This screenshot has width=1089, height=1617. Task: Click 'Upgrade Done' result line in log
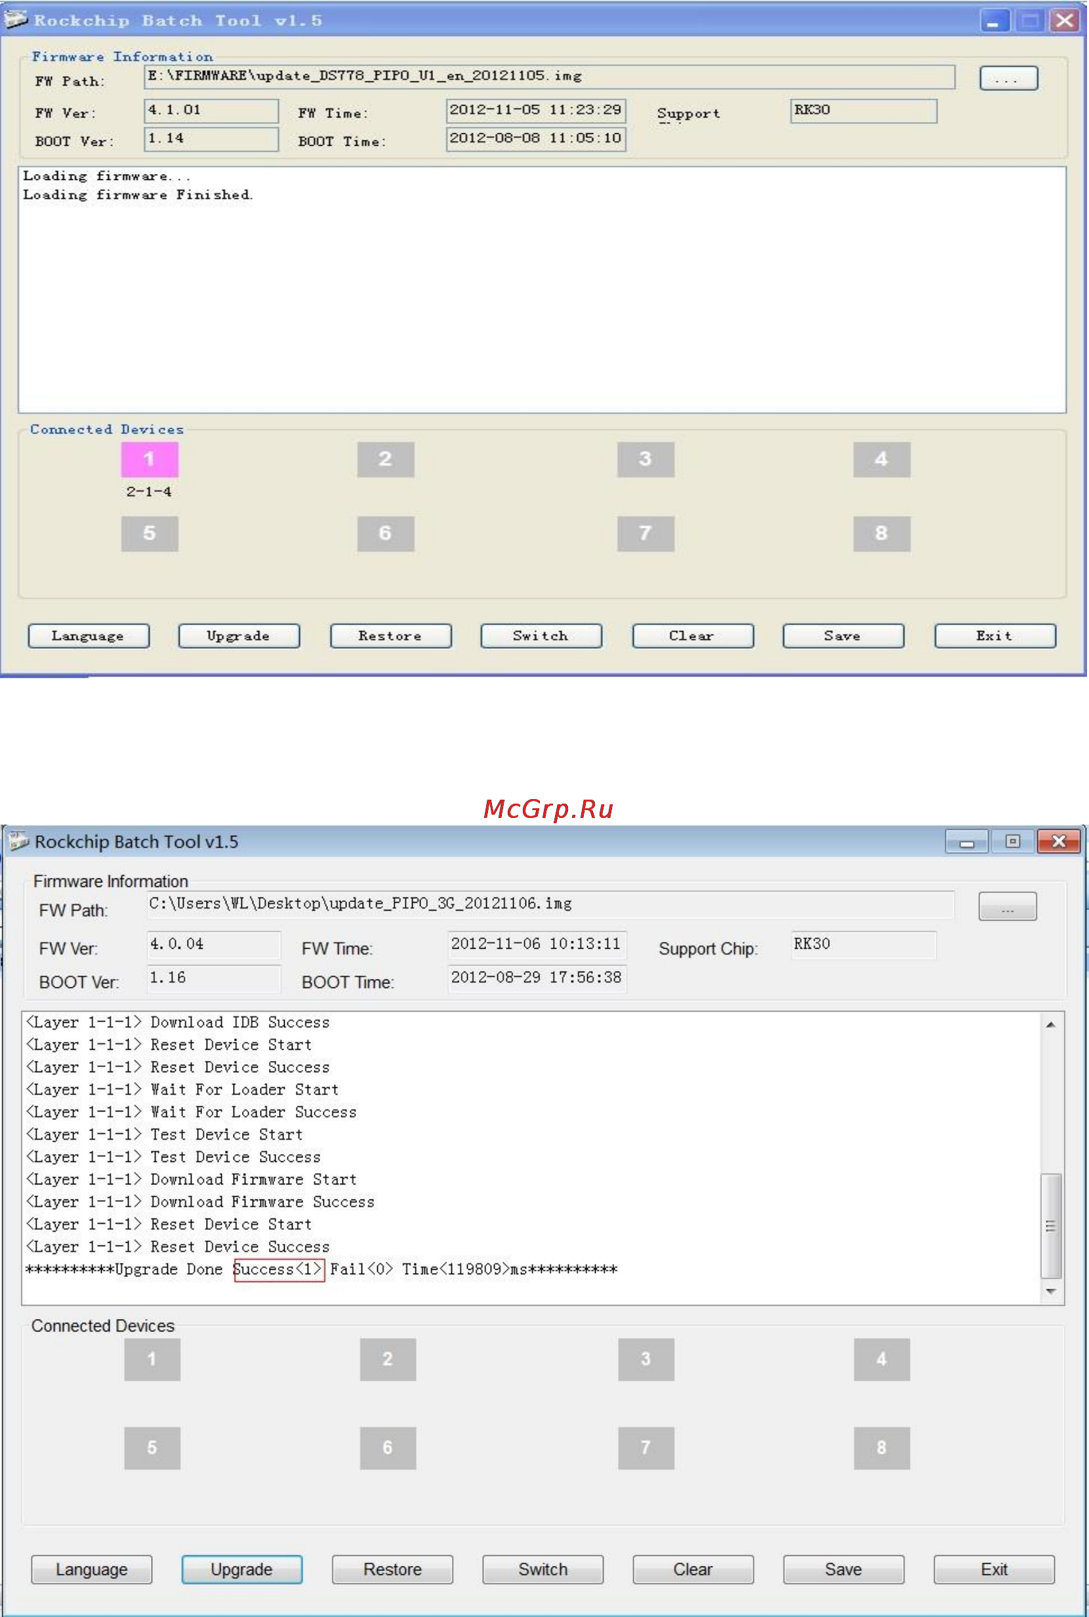(321, 1269)
